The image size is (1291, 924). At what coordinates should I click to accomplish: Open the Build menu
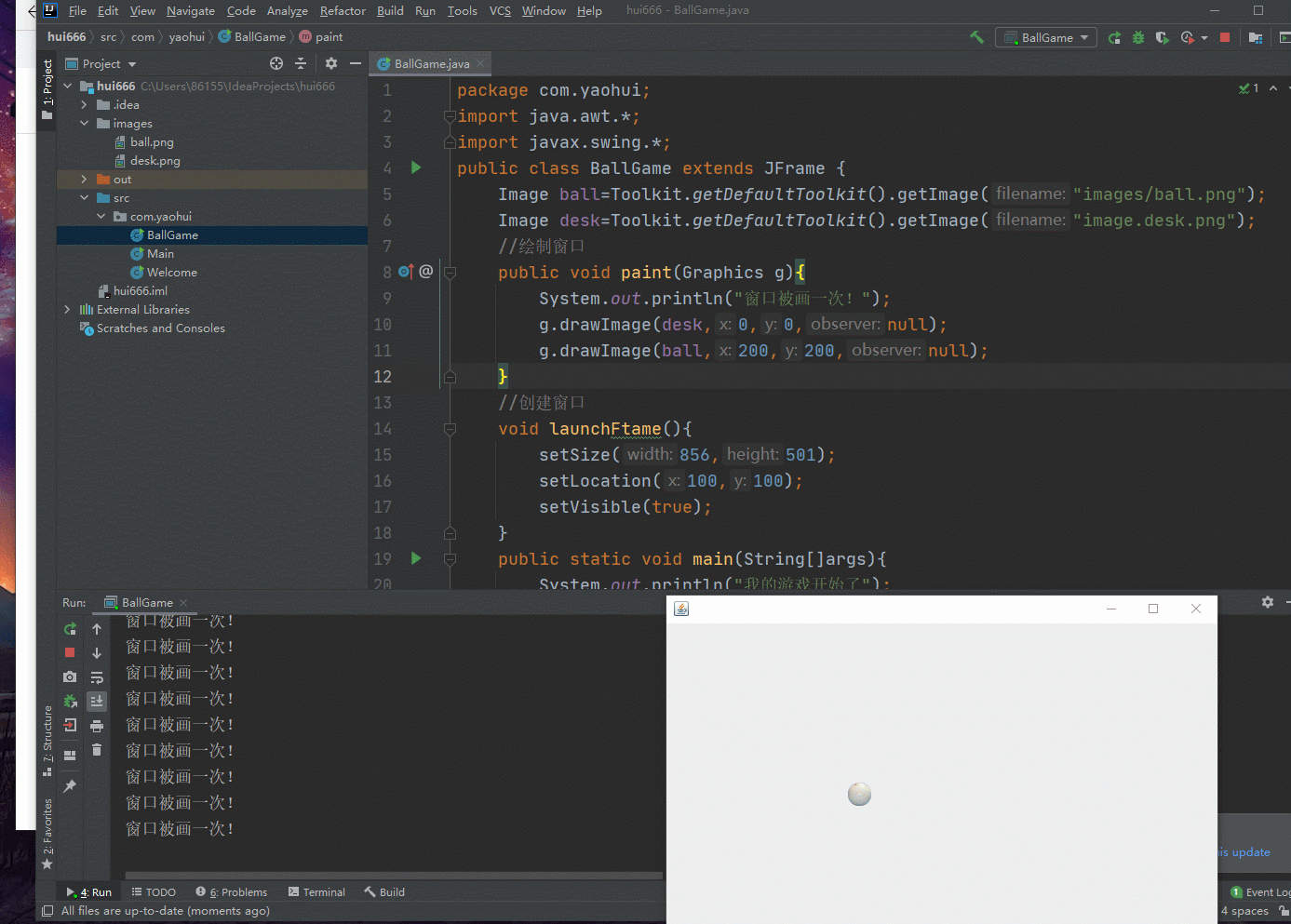390,11
